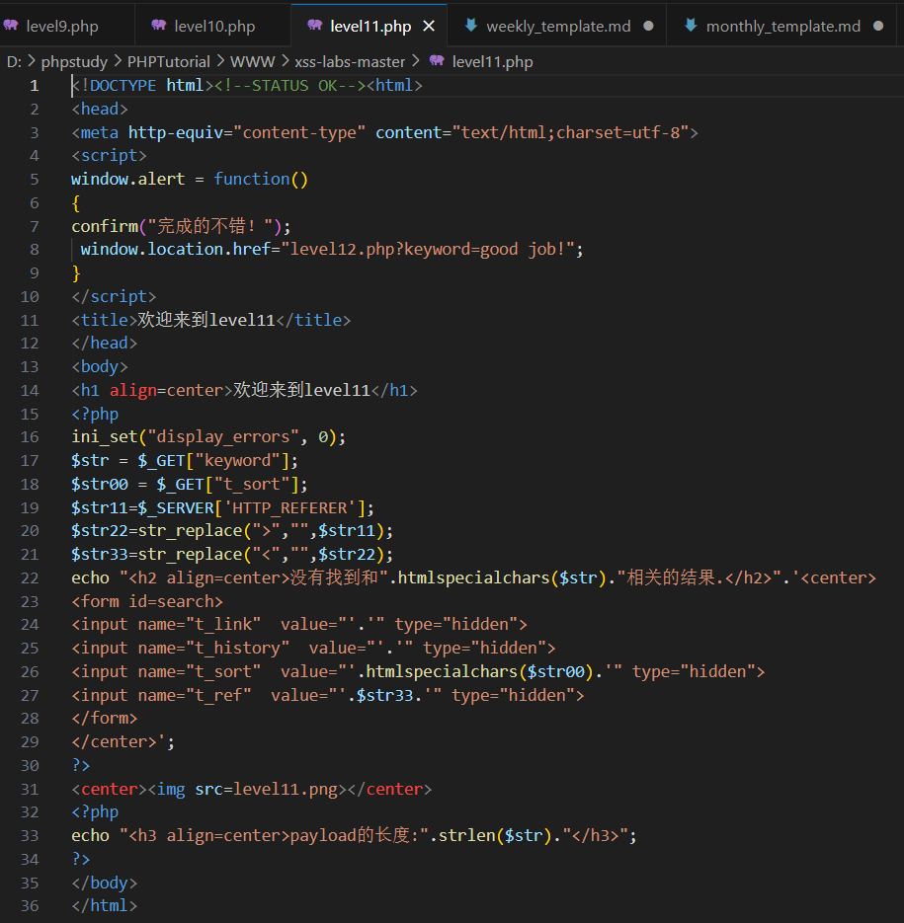Viewport: 904px width, 923px height.
Task: Click 'function' keyword on line 5
Action: [x=252, y=179]
